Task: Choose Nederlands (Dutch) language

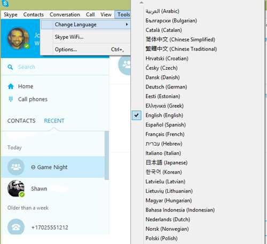Action: click(168, 219)
